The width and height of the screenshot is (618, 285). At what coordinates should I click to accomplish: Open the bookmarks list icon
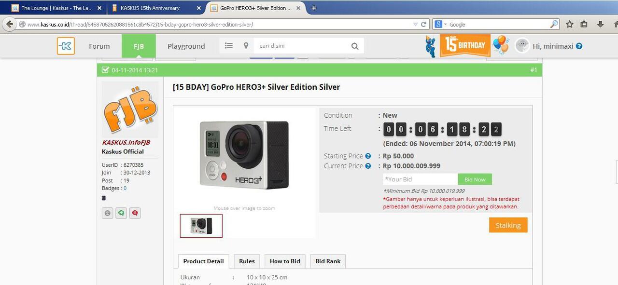click(584, 24)
